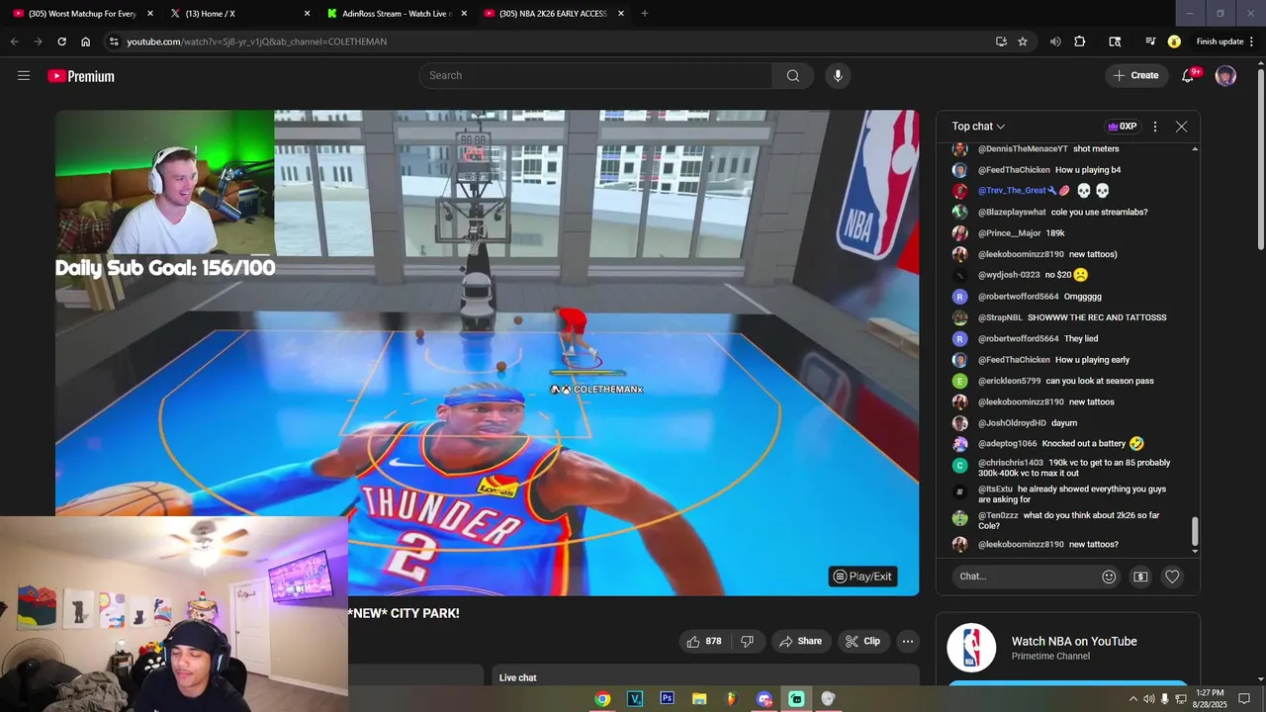The width and height of the screenshot is (1266, 712).
Task: Click the Play/Exit overlay button
Action: pyautogui.click(x=862, y=577)
